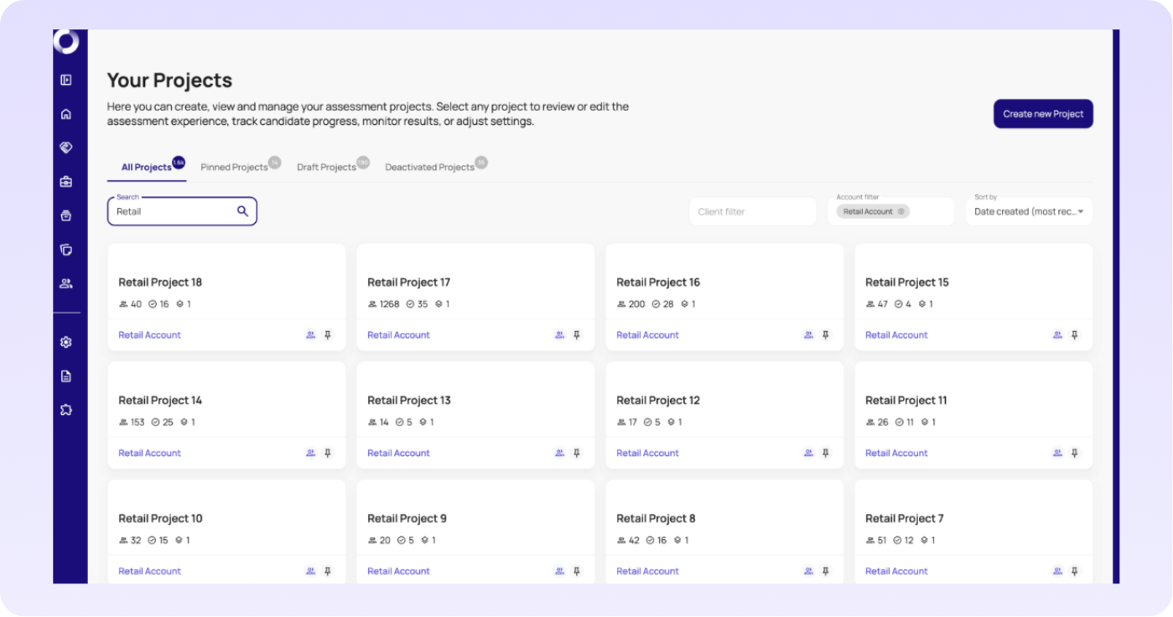
Task: Click the Create new Project button
Action: pos(1043,114)
